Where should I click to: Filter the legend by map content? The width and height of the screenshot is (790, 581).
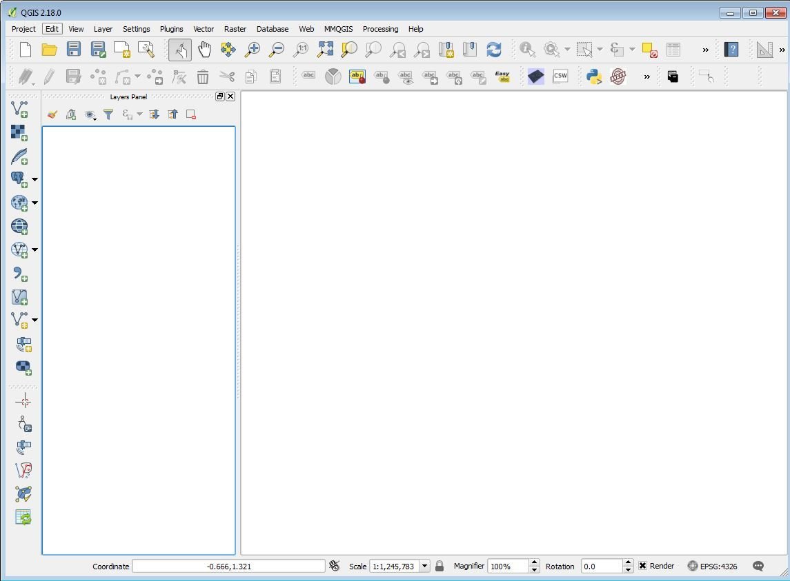click(108, 115)
